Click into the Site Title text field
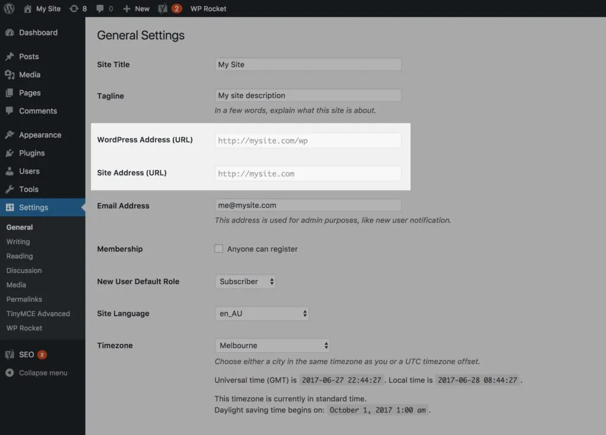606x435 pixels. pyautogui.click(x=308, y=64)
